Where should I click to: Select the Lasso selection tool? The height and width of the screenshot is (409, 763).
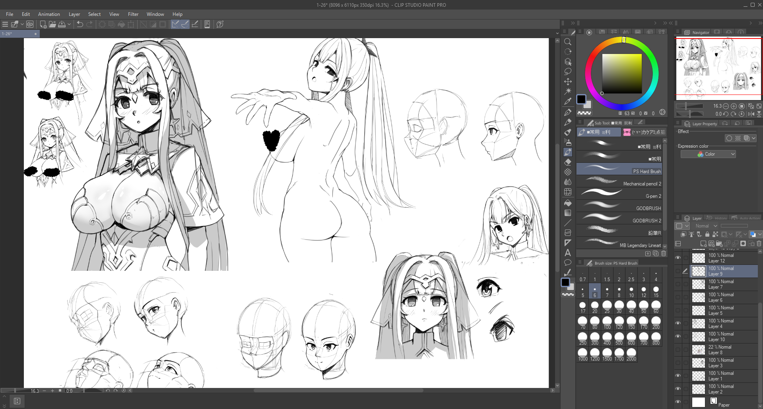pyautogui.click(x=568, y=71)
